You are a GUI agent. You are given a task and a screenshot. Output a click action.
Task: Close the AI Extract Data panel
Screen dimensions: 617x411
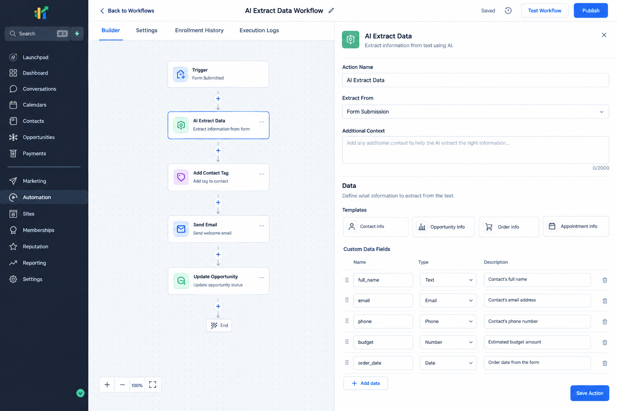pyautogui.click(x=604, y=35)
